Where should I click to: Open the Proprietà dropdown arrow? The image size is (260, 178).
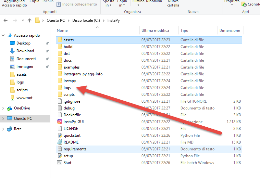point(232,5)
